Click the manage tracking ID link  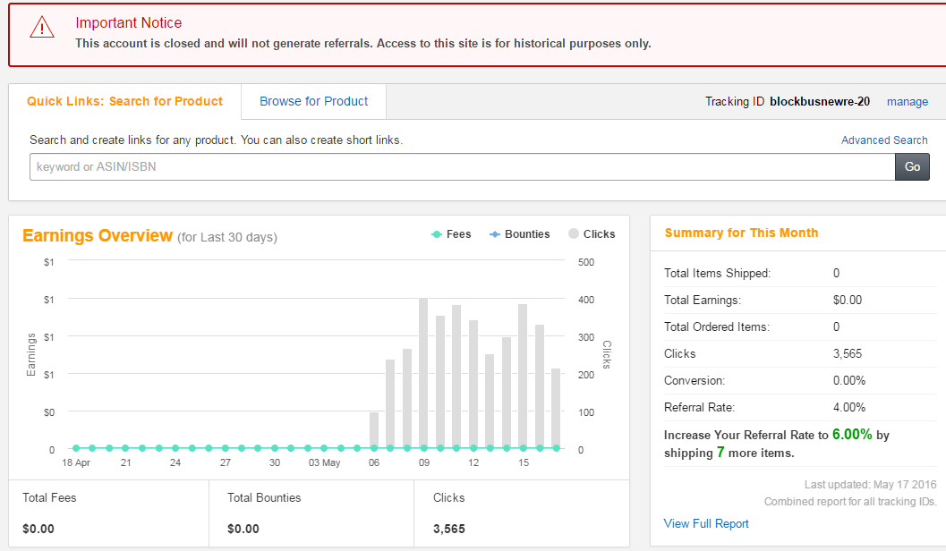tap(907, 102)
